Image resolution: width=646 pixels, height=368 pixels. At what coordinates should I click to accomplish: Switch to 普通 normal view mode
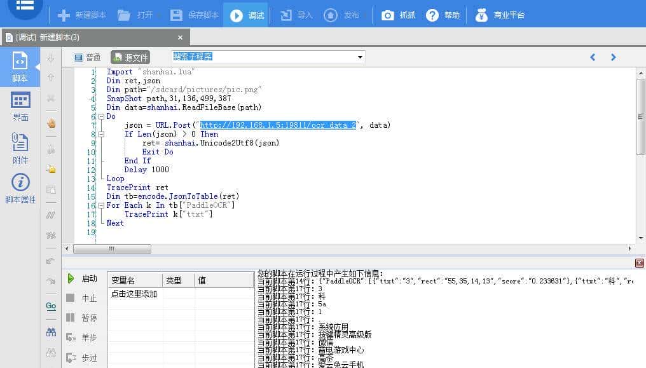click(x=88, y=58)
